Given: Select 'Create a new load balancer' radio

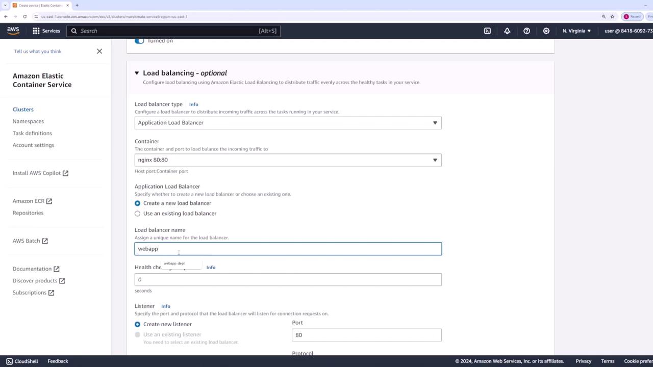Looking at the screenshot, I should [x=137, y=203].
